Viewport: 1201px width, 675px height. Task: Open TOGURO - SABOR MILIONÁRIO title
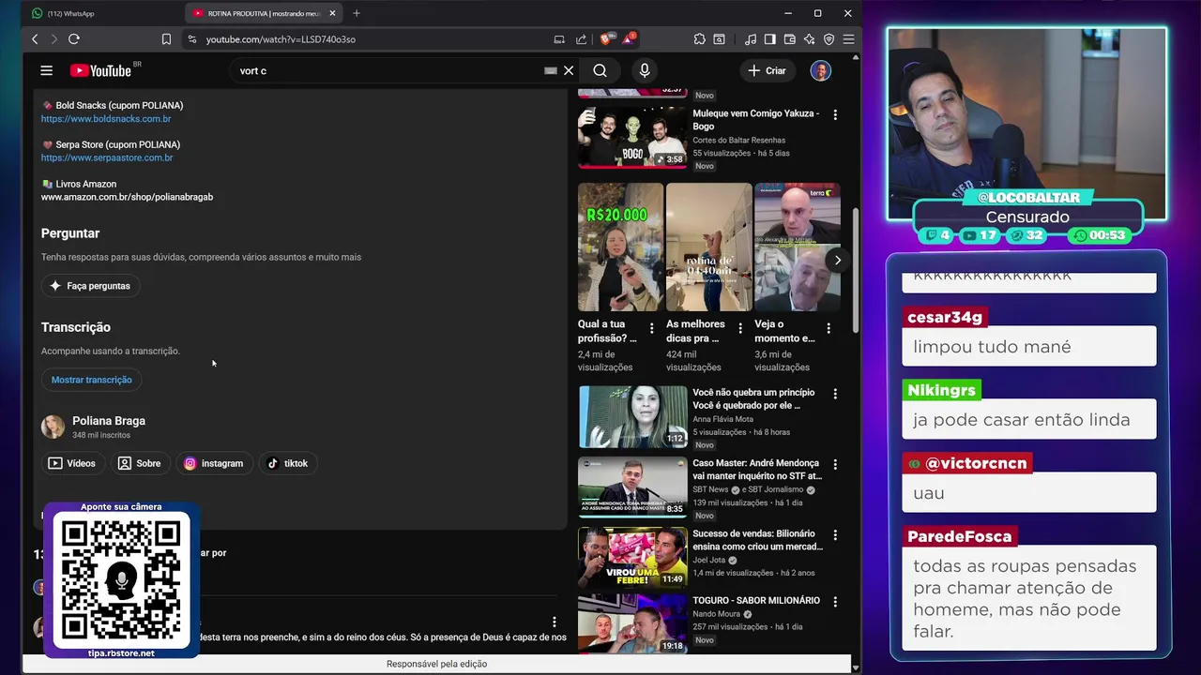click(756, 600)
